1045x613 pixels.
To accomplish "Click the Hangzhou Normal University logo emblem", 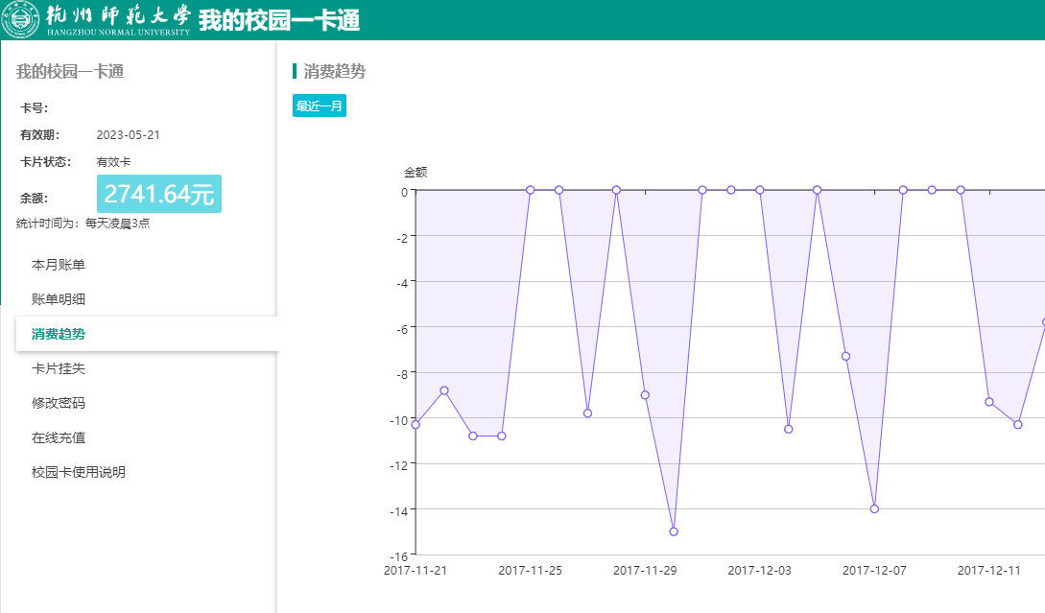I will pos(21,20).
